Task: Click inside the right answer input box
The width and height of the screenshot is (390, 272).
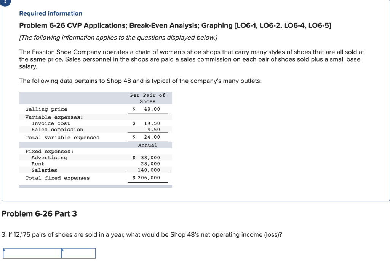Action: [78, 253]
